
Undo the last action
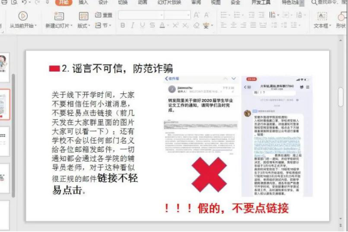click(x=24, y=3)
